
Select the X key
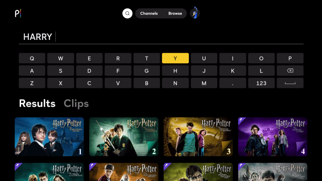(61, 83)
